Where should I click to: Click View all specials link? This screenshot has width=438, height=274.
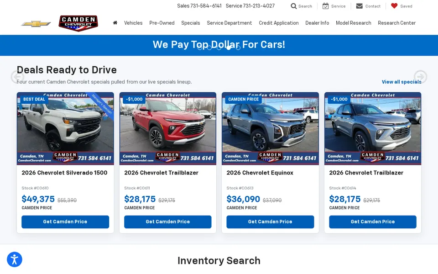pyautogui.click(x=401, y=82)
